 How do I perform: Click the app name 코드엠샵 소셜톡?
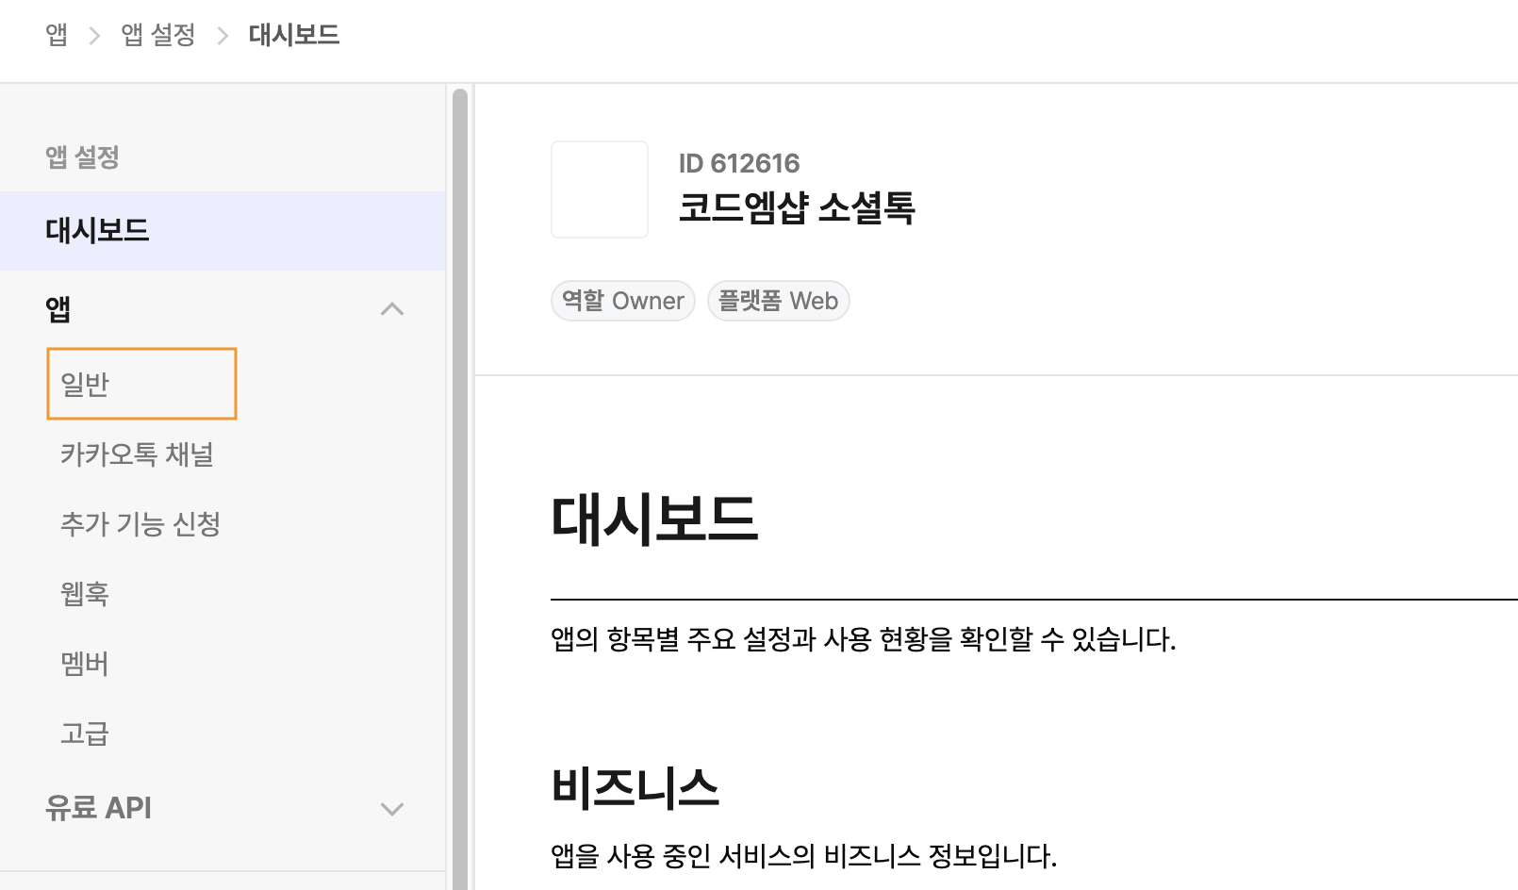click(x=797, y=207)
